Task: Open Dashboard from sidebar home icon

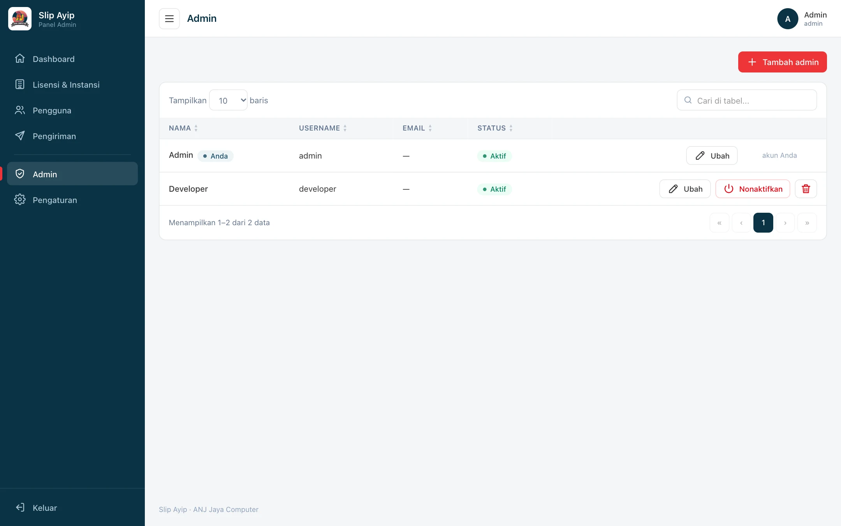Action: [x=20, y=59]
